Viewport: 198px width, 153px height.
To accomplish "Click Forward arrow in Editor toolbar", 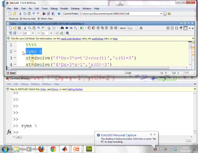I will coord(71,28).
